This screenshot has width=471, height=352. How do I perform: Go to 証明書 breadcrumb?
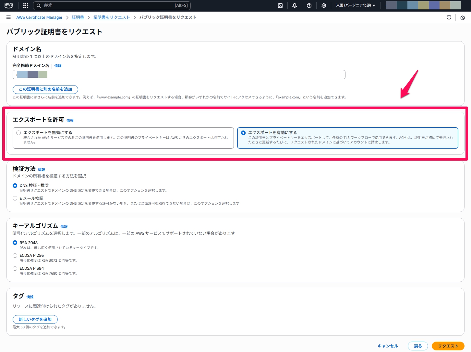[78, 17]
